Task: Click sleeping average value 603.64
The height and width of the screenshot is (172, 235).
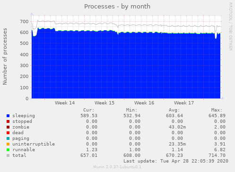Action: coord(174,116)
